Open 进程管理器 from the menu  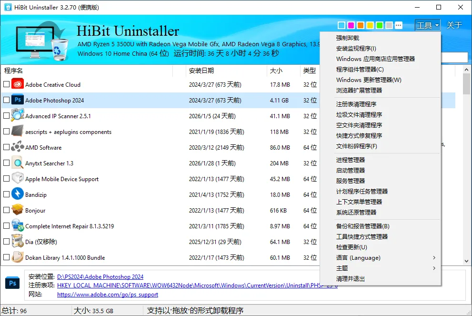click(x=381, y=160)
